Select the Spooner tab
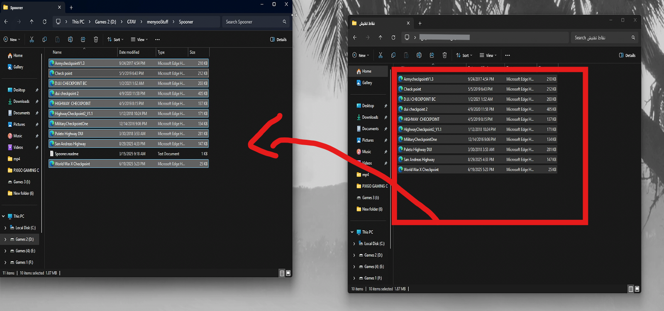This screenshot has height=311, width=664. point(29,7)
